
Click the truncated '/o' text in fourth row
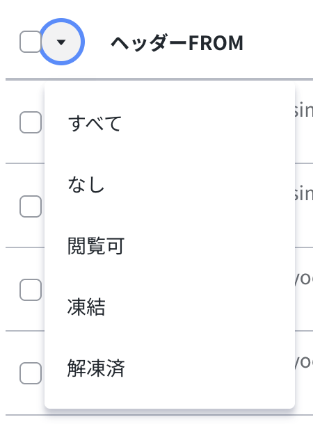tap(304, 361)
